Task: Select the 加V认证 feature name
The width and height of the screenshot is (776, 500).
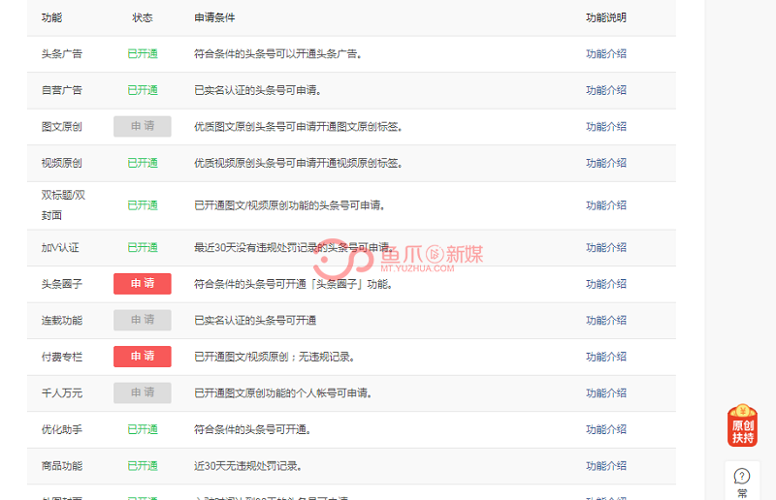Action: point(60,248)
